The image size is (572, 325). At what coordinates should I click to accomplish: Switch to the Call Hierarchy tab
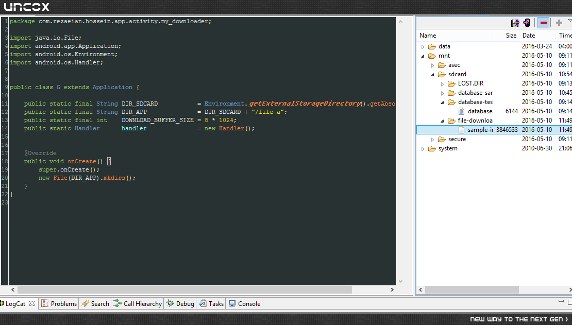pos(138,303)
